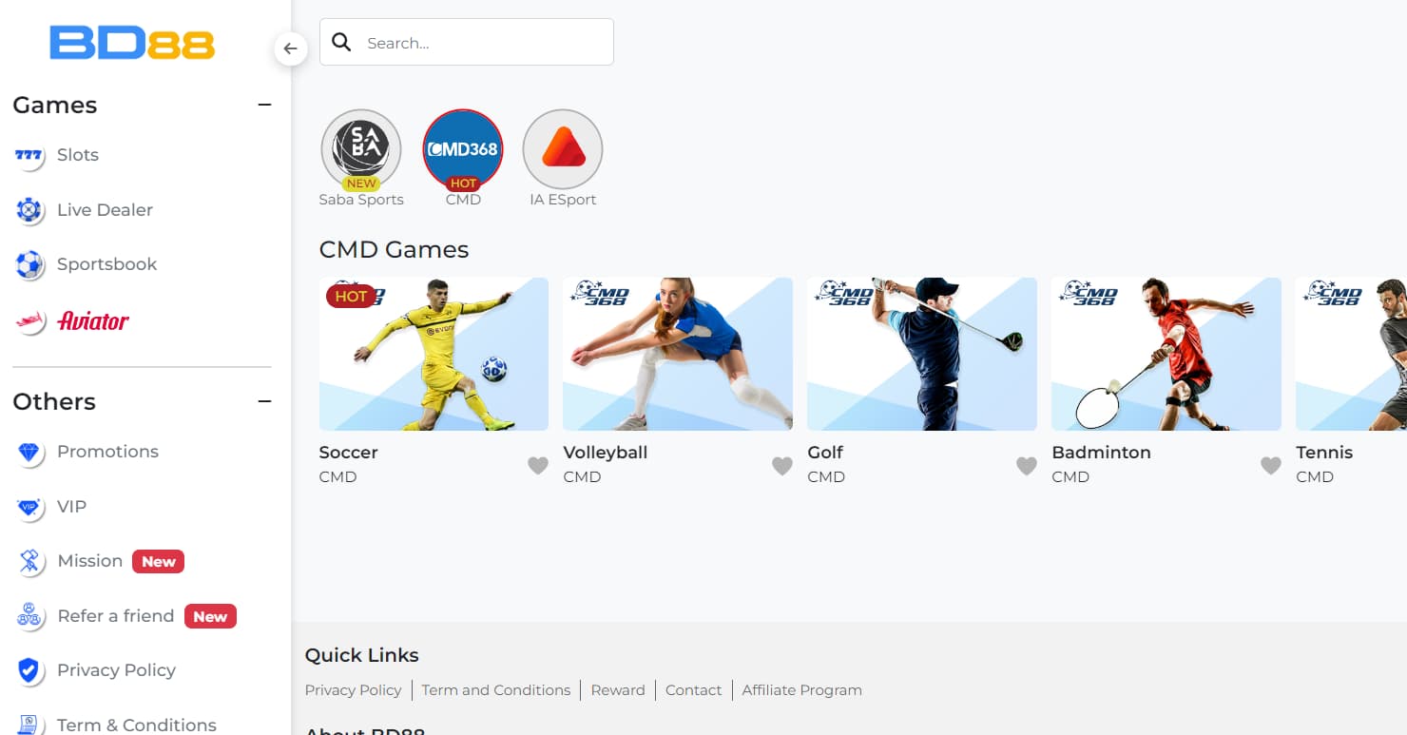Choose the IA ESport provider icon

563,149
